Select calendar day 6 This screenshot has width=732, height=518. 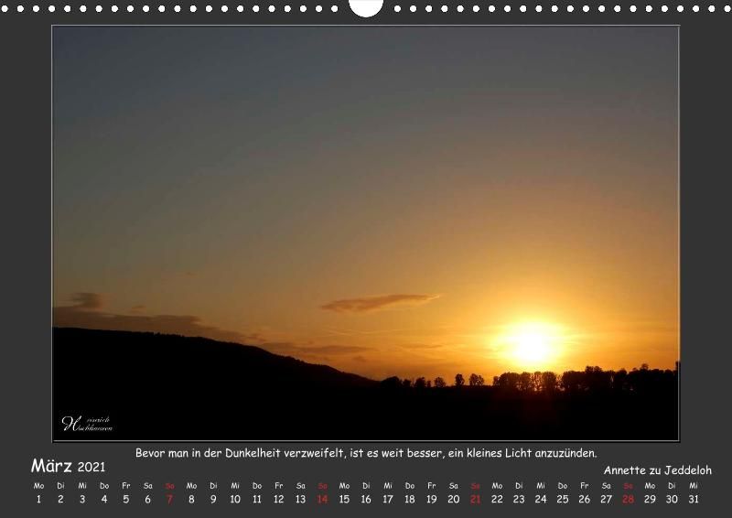point(148,500)
